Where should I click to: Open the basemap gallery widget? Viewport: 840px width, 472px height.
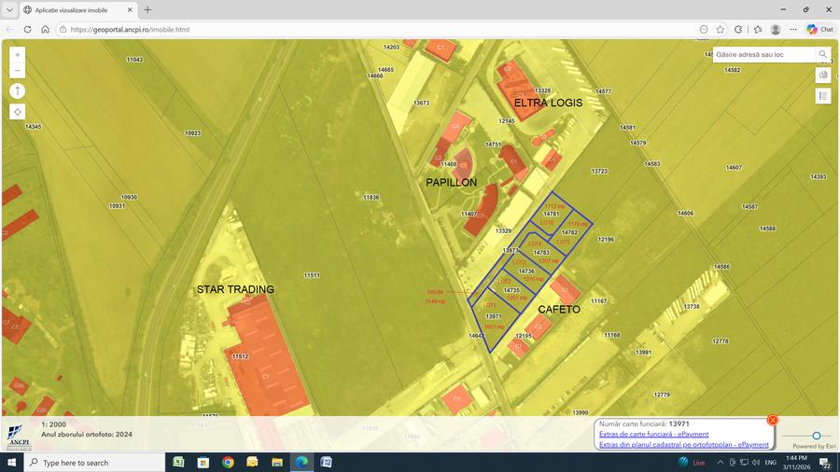pos(822,76)
